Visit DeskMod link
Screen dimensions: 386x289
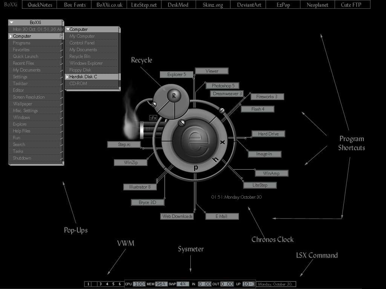click(x=178, y=5)
